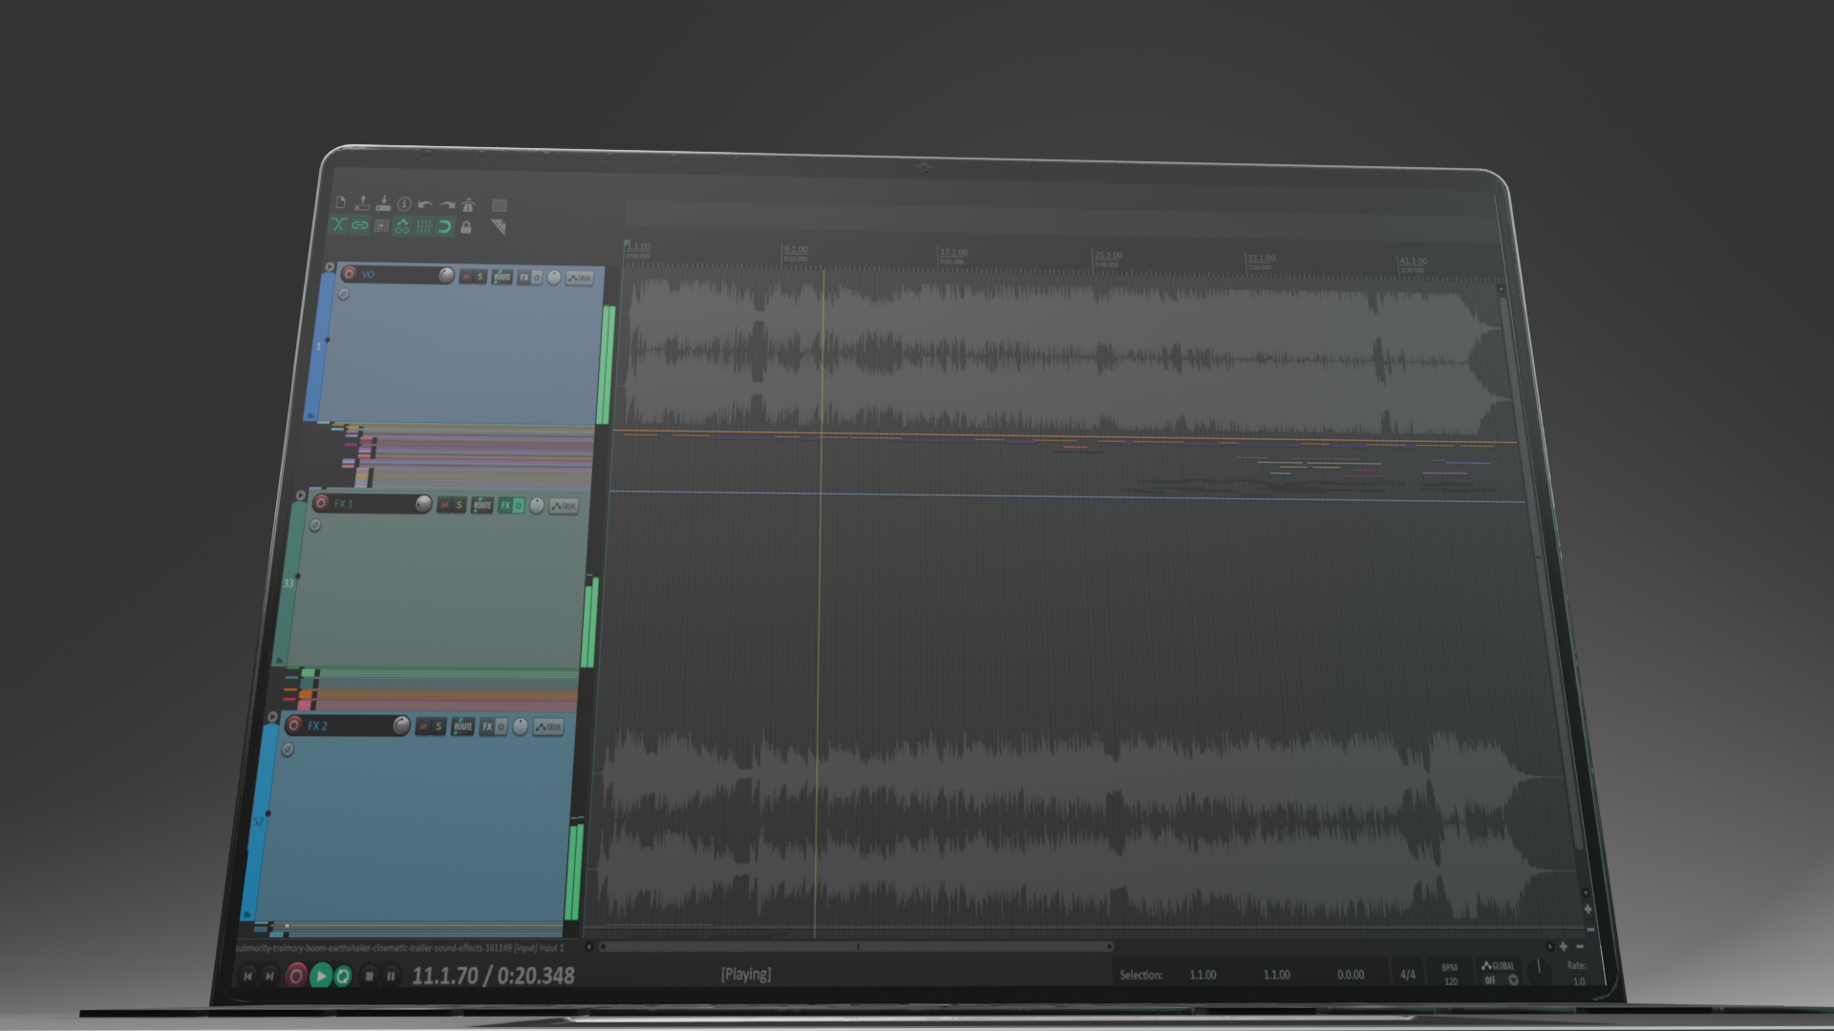Click the Undo arrow icon
This screenshot has height=1031, width=1834.
(x=425, y=204)
